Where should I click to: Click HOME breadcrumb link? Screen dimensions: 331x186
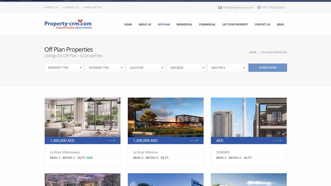coord(253,52)
